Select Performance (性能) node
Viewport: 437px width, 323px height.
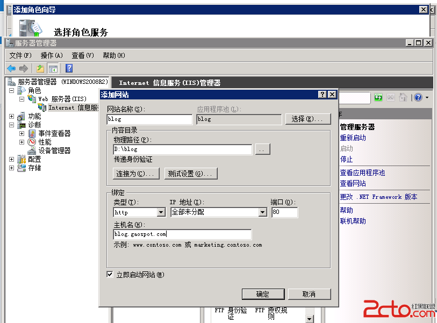(x=45, y=142)
